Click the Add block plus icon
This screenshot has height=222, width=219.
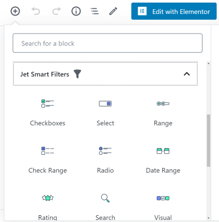coord(15,11)
